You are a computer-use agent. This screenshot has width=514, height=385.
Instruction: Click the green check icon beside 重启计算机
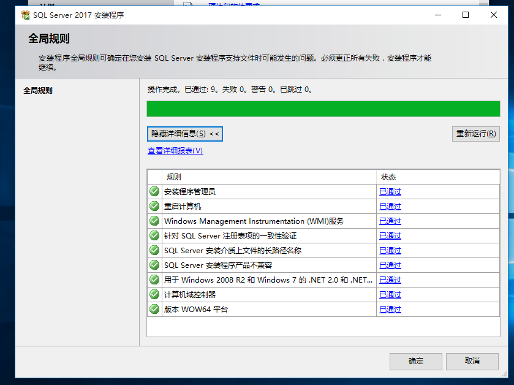pyautogui.click(x=154, y=206)
